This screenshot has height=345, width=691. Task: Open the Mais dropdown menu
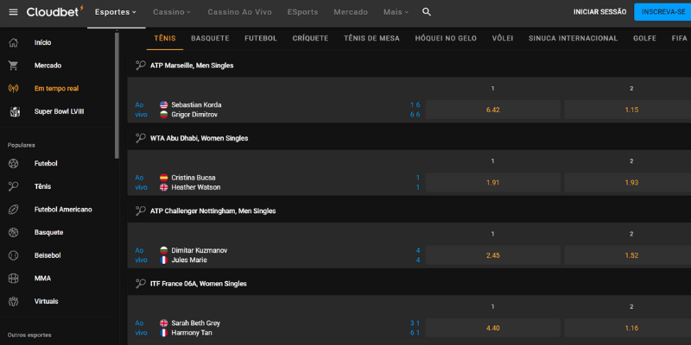[x=396, y=12]
